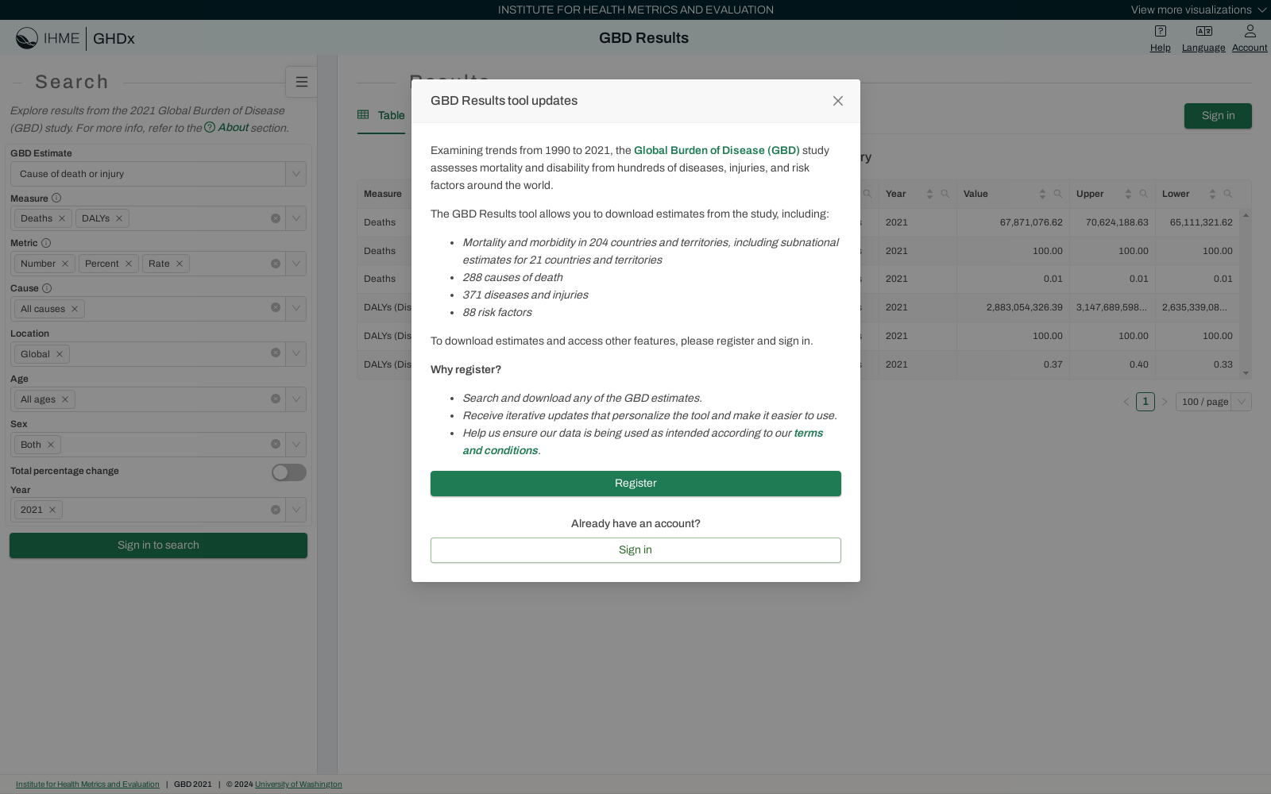Clear all Metric selections
This screenshot has height=794, width=1271.
276,264
